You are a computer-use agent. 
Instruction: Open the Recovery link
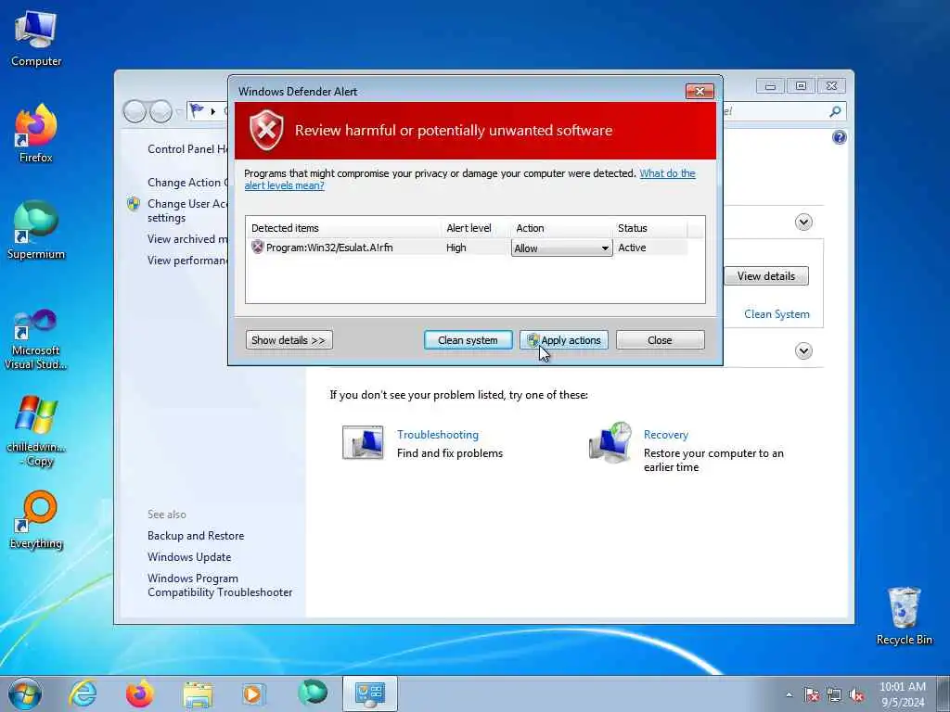tap(666, 434)
